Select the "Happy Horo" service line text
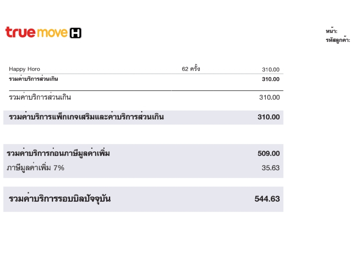The height and width of the screenshot is (263, 355). [24, 69]
